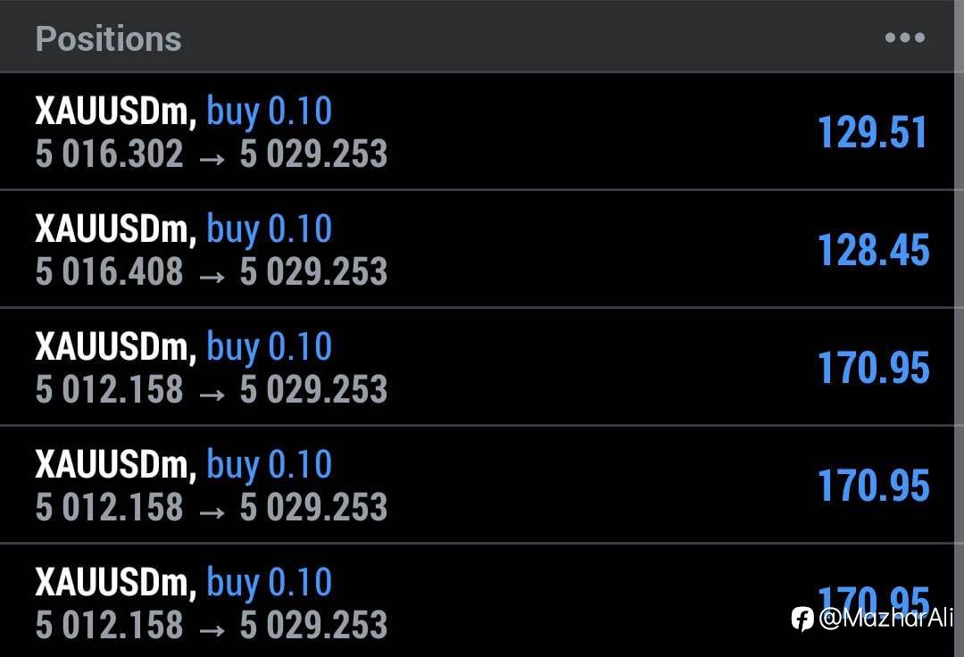This screenshot has width=964, height=657.
Task: Click the arrow after open price 5 016.302
Action: coord(212,155)
